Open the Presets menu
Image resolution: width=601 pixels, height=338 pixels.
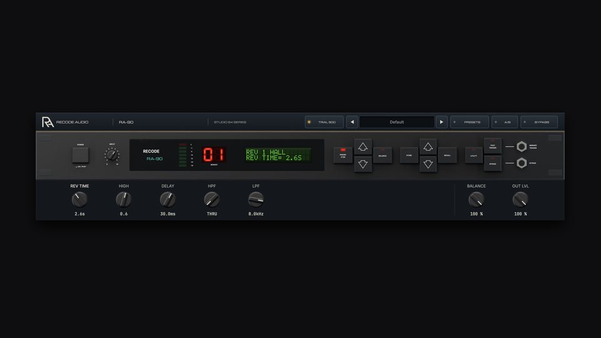(x=470, y=122)
